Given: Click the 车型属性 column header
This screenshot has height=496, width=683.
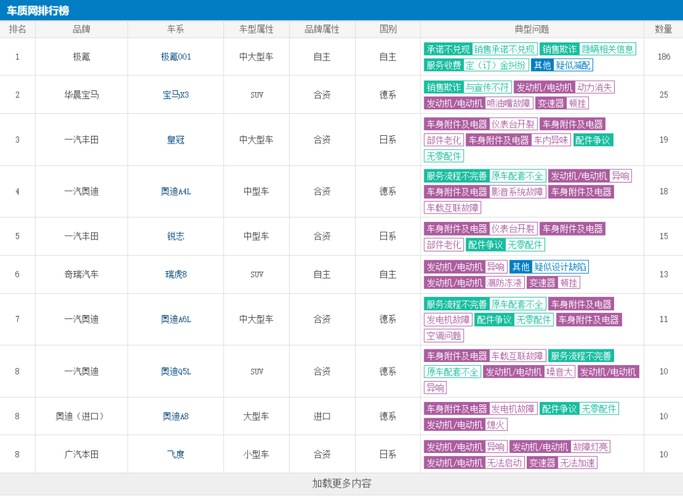Looking at the screenshot, I should tap(256, 29).
